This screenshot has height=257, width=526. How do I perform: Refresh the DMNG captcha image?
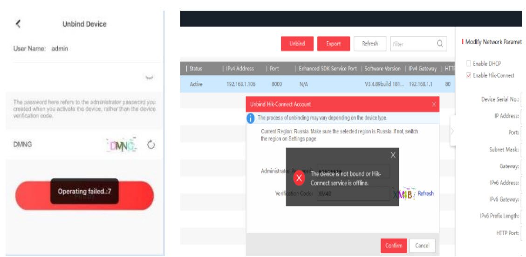(x=150, y=145)
